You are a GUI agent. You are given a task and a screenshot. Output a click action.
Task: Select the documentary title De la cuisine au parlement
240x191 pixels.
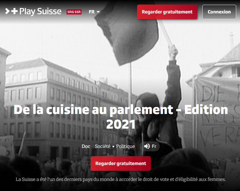point(121,117)
